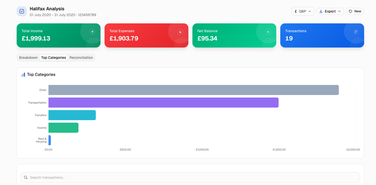Click the list icon on Transactions card
Image resolution: width=376 pixels, height=185 pixels.
(356, 32)
